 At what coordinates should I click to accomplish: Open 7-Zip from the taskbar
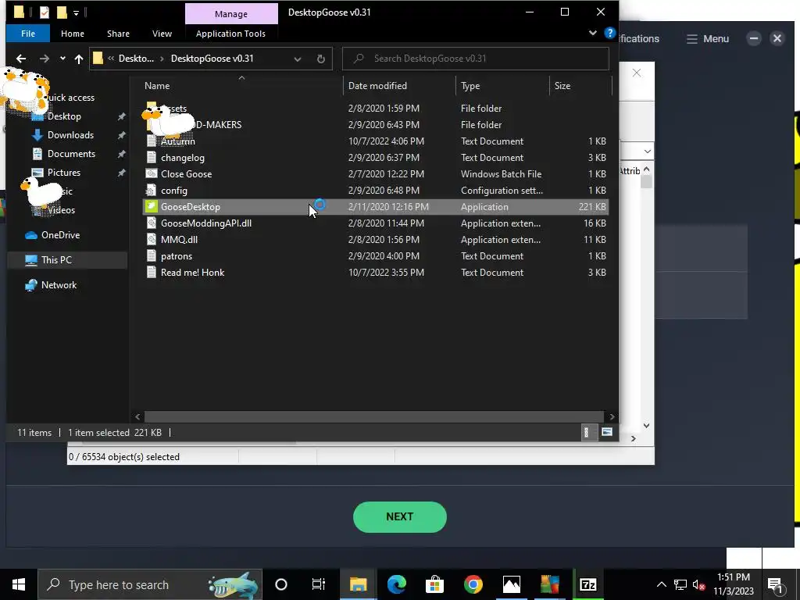[587, 584]
